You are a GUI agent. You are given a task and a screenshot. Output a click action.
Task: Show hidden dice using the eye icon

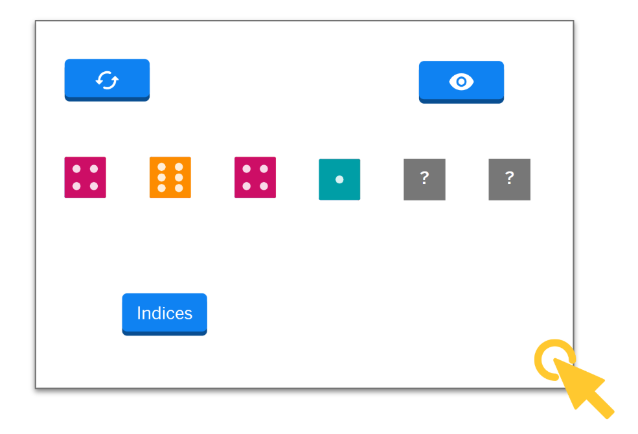coord(461,82)
